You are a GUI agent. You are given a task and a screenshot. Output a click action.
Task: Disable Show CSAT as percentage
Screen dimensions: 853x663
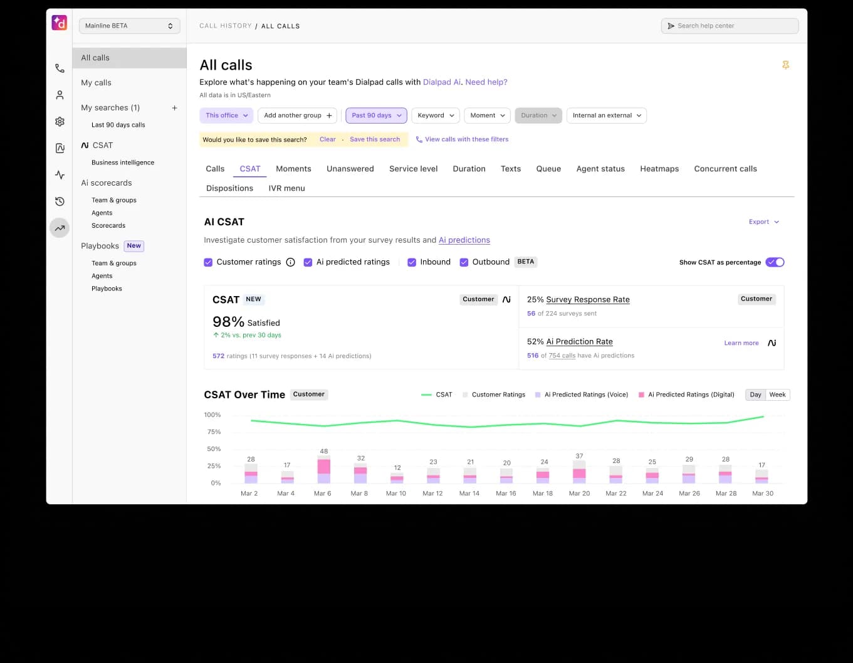pos(775,262)
